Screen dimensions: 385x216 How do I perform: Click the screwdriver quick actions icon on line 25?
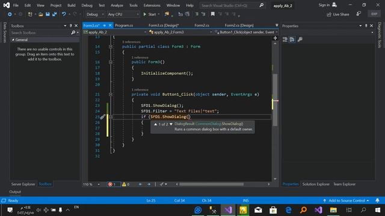pyautogui.click(x=103, y=117)
